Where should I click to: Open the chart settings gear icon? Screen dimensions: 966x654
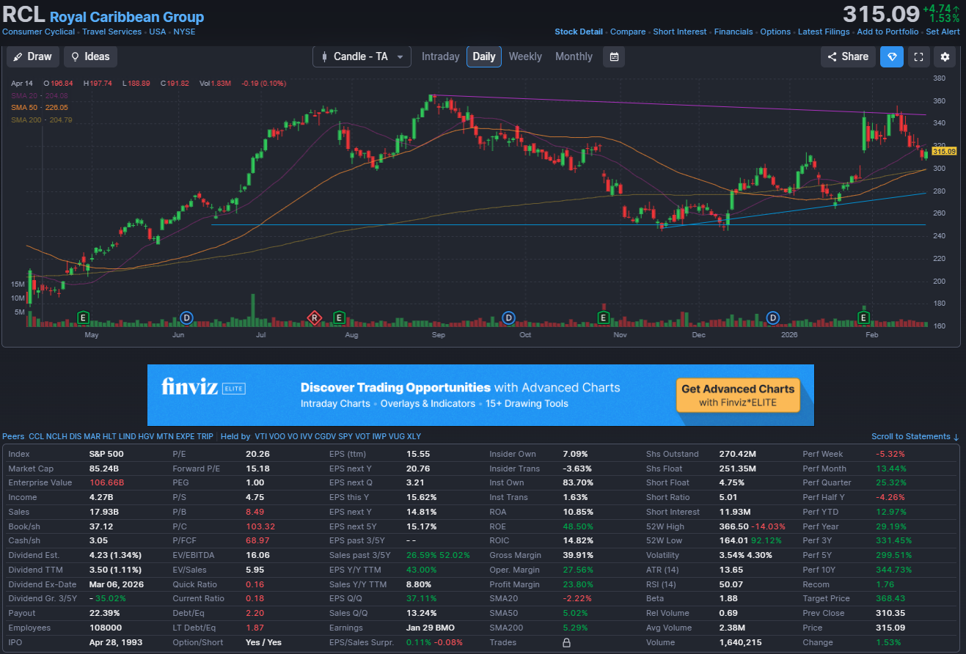coord(945,56)
